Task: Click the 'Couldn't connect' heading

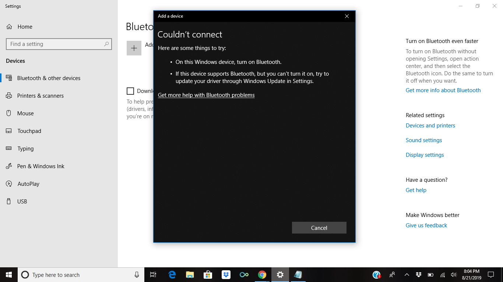Action: pyautogui.click(x=190, y=35)
